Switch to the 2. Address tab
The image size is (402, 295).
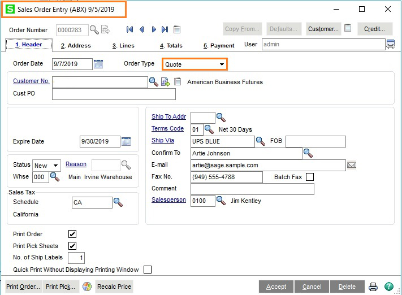click(76, 46)
